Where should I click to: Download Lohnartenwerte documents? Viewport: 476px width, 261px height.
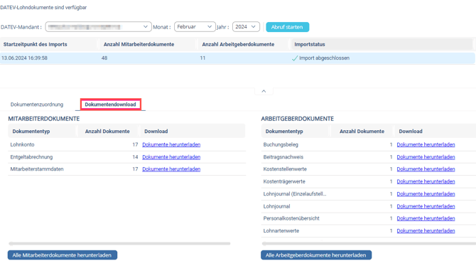click(x=426, y=230)
